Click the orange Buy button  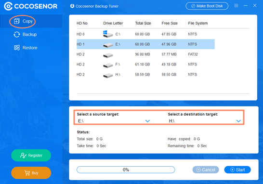(x=31, y=173)
